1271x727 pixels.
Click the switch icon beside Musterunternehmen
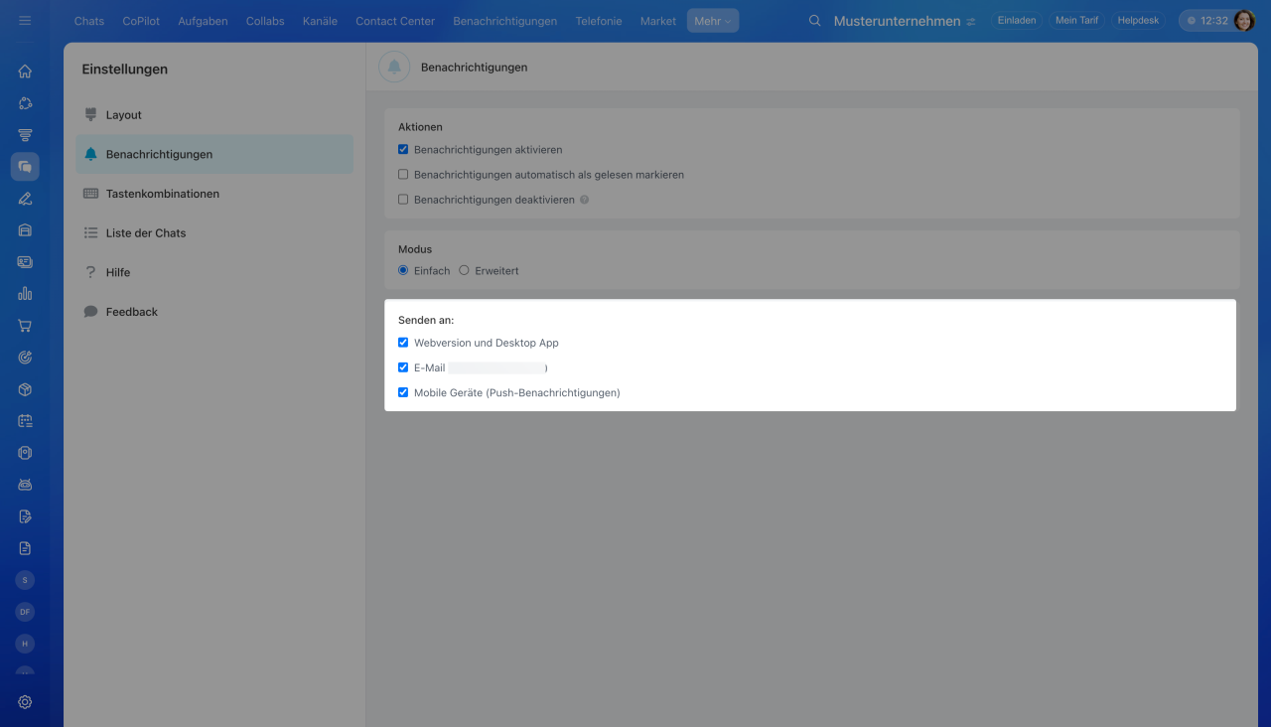[x=970, y=22]
